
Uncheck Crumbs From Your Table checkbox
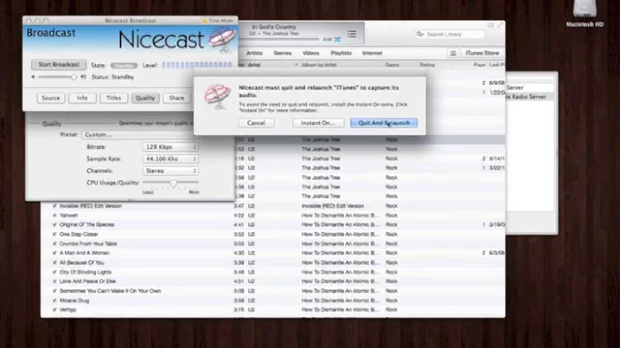pyautogui.click(x=55, y=244)
